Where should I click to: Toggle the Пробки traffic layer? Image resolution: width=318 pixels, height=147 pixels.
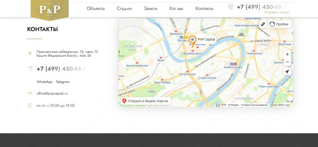pyautogui.click(x=280, y=24)
